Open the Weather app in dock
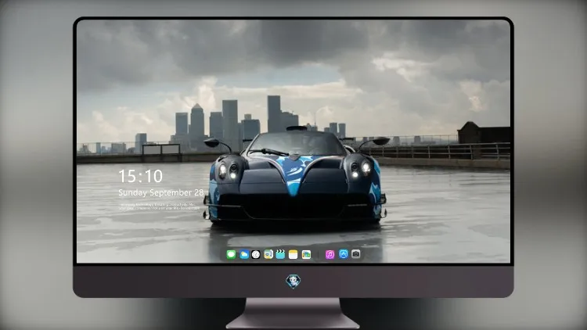The image size is (587, 330). point(243,254)
